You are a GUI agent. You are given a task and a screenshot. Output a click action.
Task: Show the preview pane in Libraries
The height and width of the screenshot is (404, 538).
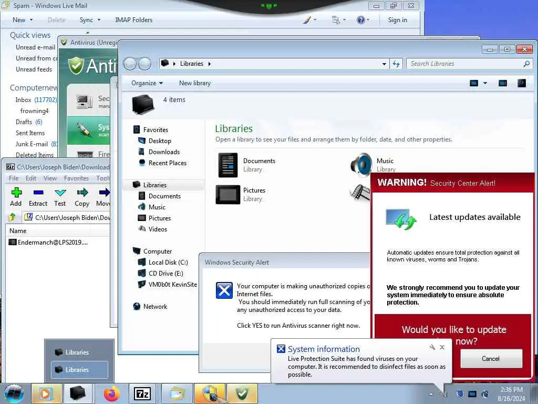click(x=503, y=83)
